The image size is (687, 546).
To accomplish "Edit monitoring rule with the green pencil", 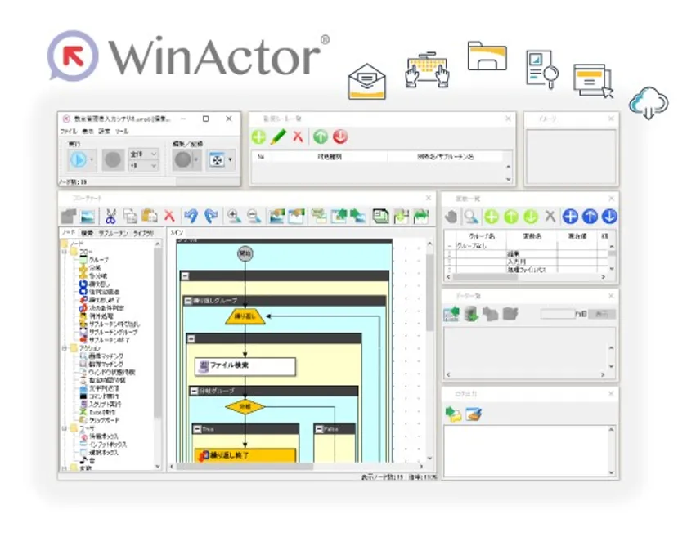I will click(x=278, y=137).
